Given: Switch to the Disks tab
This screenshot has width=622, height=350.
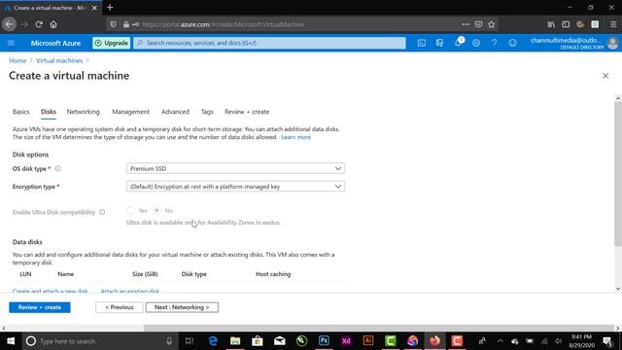Looking at the screenshot, I should [49, 112].
